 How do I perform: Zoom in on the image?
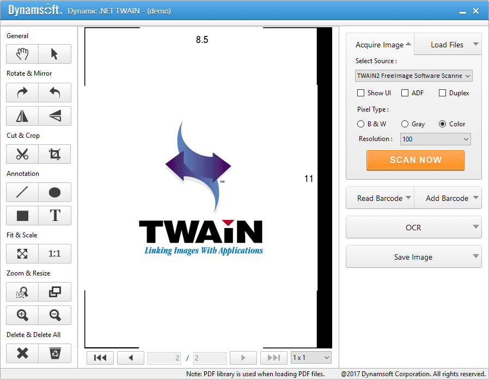[x=22, y=315]
